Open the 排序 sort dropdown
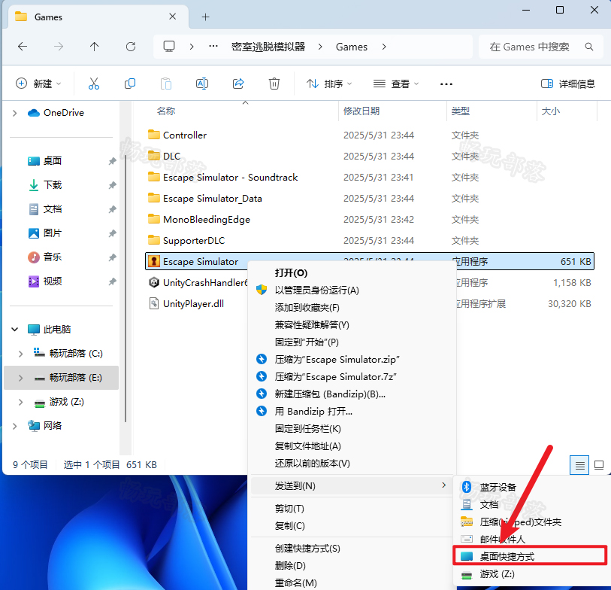Viewport: 611px width, 590px height. [x=330, y=84]
